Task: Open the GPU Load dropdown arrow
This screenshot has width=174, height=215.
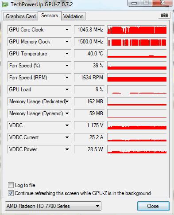Action: pos(67,90)
